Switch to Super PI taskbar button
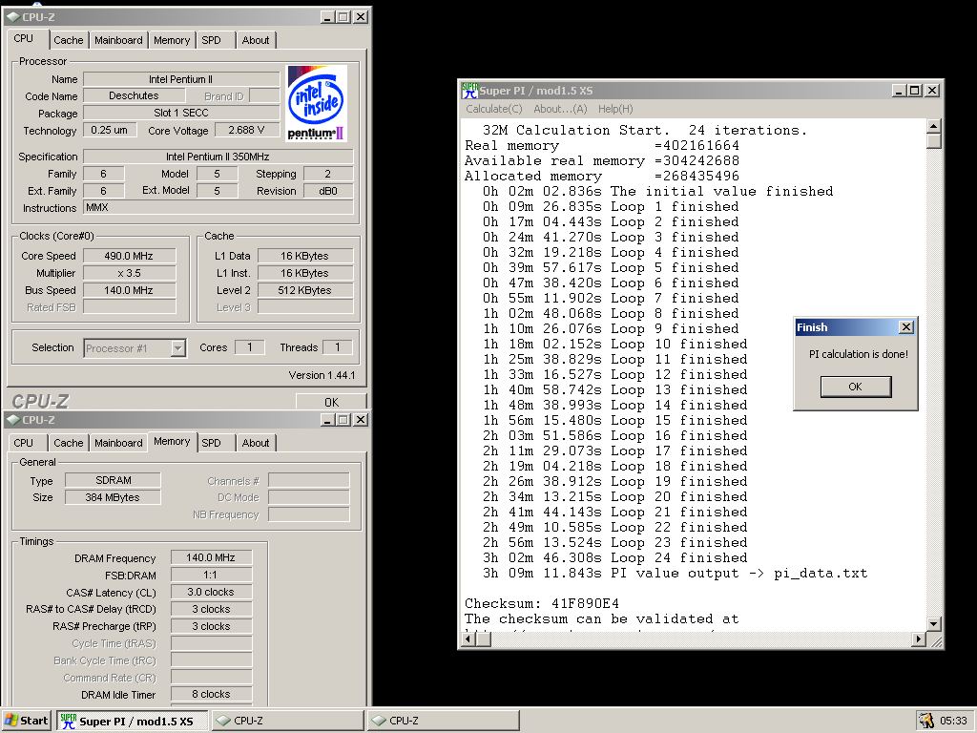Viewport: 977px width, 733px height. coord(133,721)
